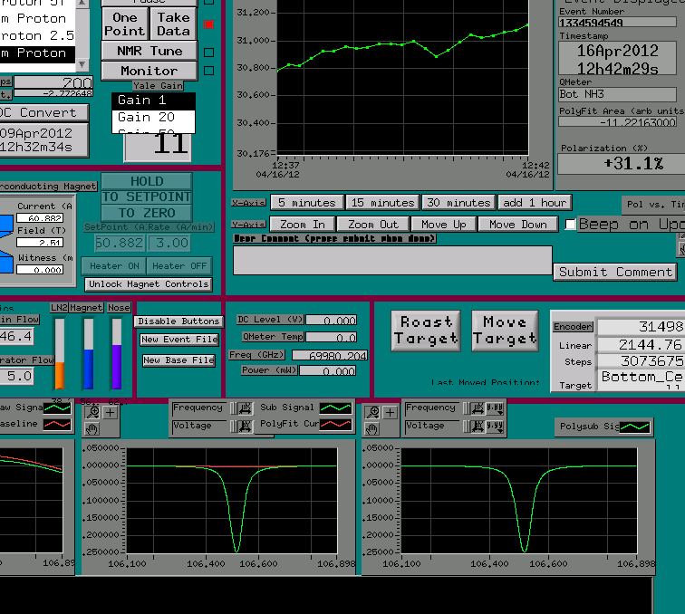Autoscale Voltage axis on Sub Signal graph
Viewport: 685px width, 614px height.
pos(246,426)
